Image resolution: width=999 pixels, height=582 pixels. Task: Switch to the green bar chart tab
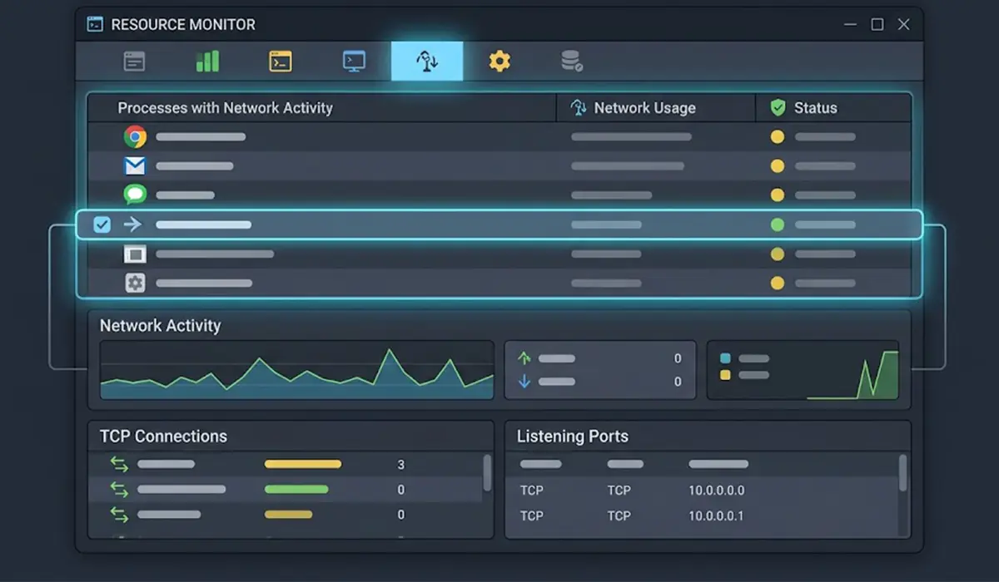pyautogui.click(x=207, y=61)
